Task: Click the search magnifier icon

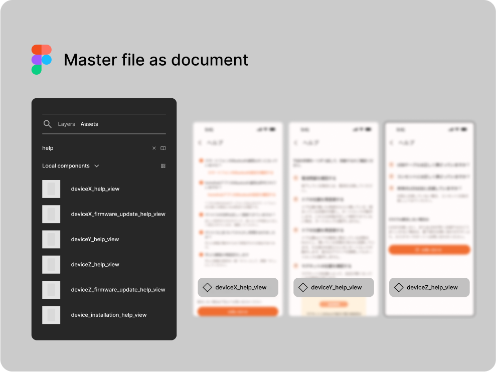Action: pyautogui.click(x=48, y=124)
